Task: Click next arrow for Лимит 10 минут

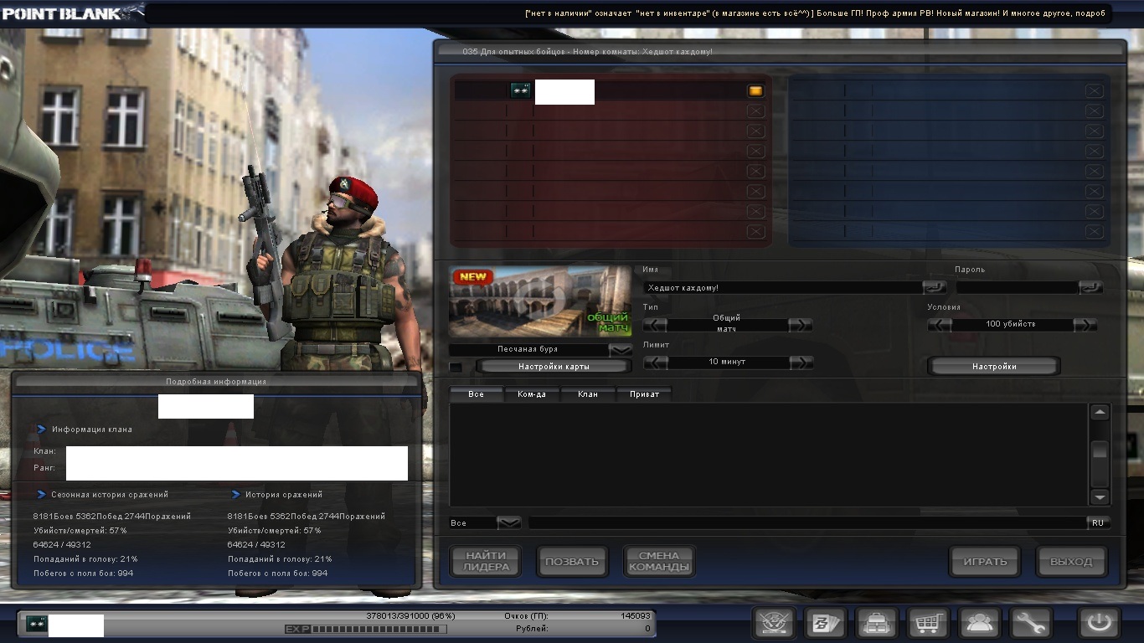Action: (x=801, y=363)
